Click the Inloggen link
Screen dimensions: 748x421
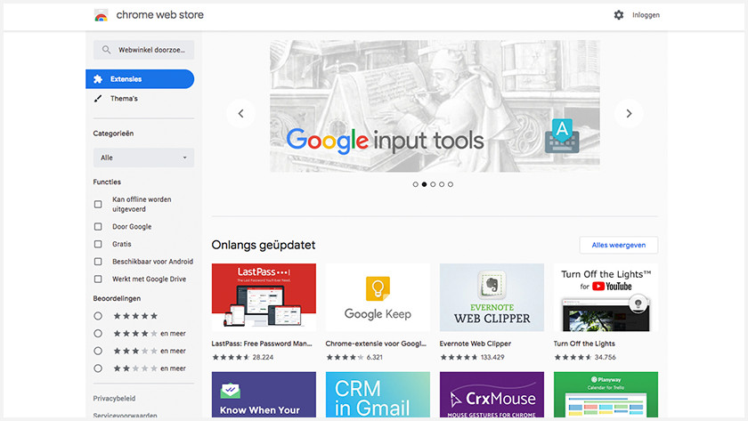tap(646, 15)
